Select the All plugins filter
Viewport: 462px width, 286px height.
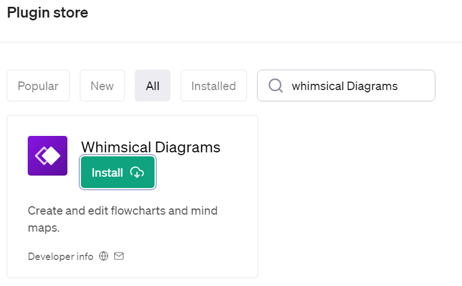click(x=153, y=86)
